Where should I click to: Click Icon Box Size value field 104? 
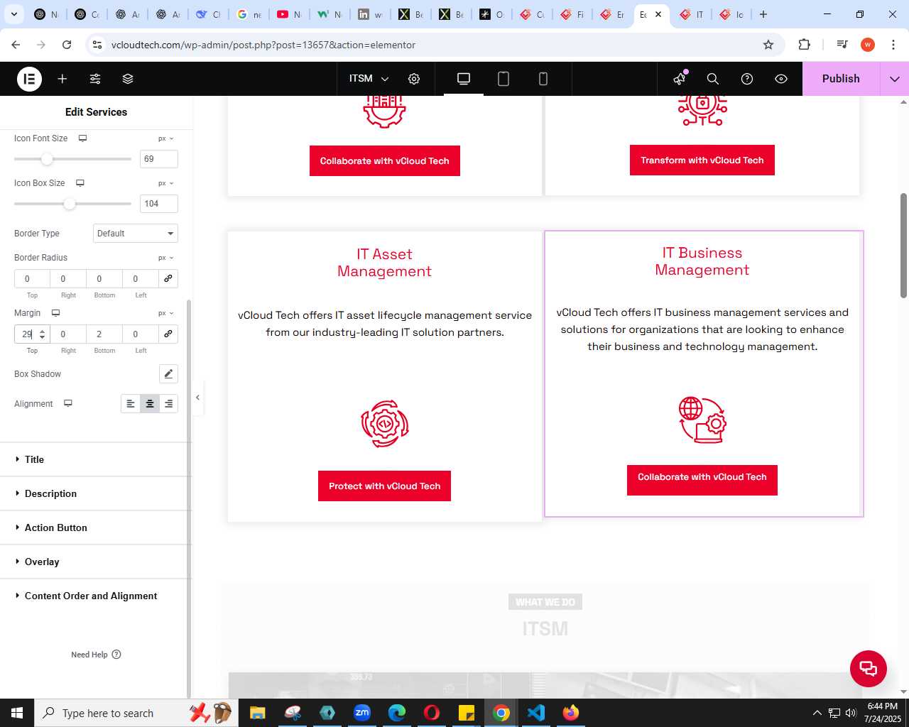click(159, 204)
